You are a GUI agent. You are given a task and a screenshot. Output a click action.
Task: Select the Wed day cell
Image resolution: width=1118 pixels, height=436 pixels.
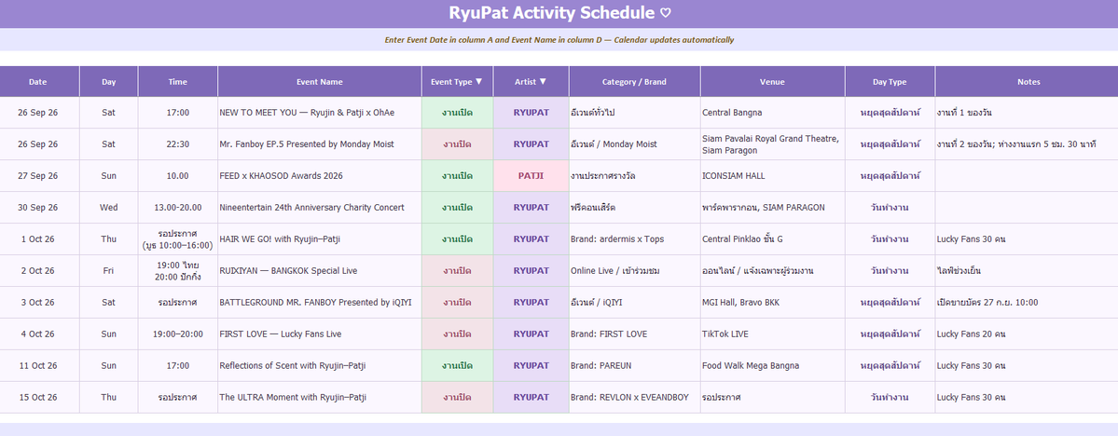109,208
